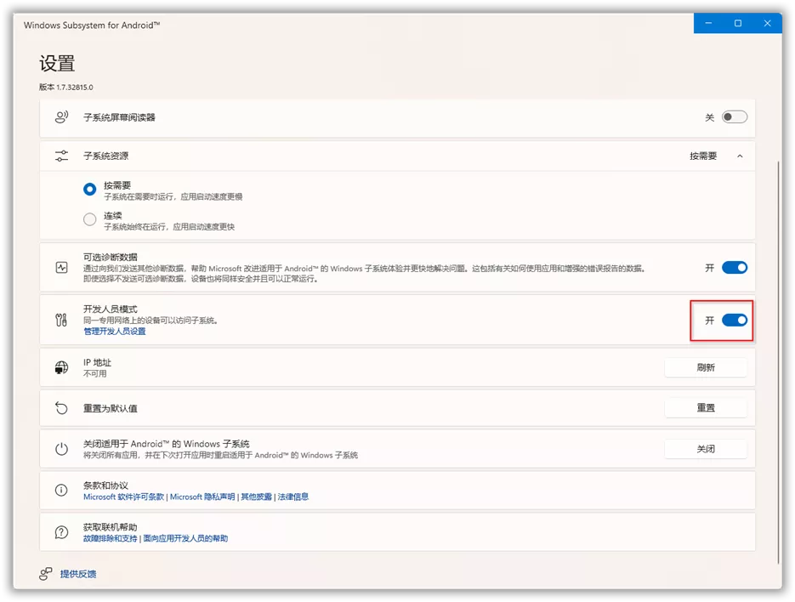Click the diagnostic pulse icon beside 可选诊断数据
The width and height of the screenshot is (795, 602).
point(61,267)
